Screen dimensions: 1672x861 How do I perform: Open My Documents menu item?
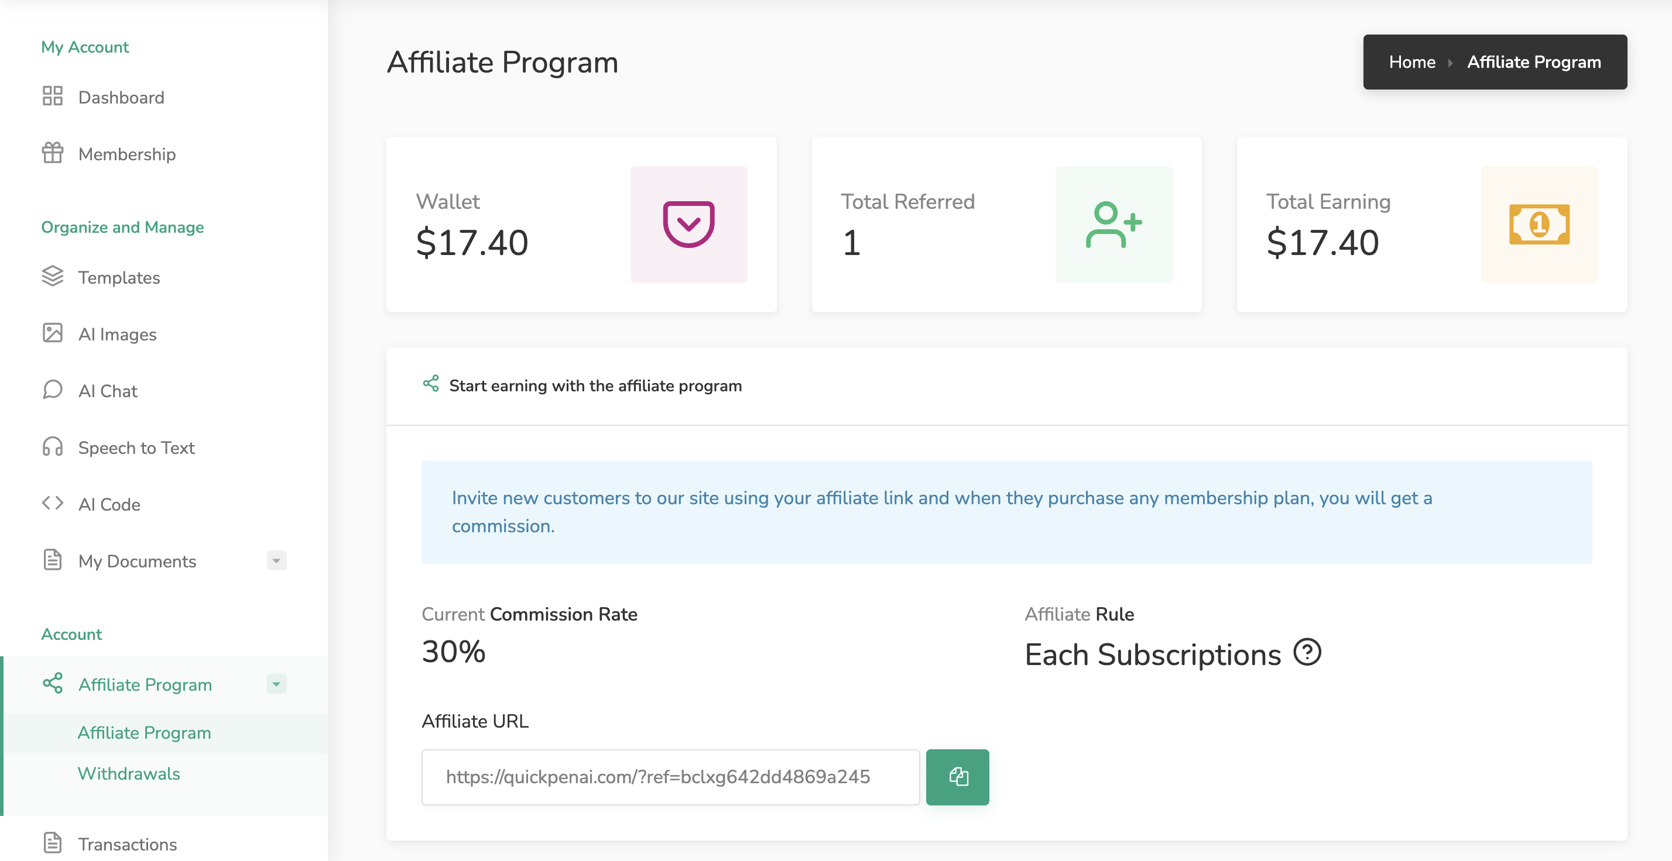point(137,561)
